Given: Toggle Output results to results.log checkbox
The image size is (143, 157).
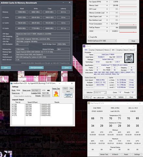Looking at the screenshot, I should (13, 96).
